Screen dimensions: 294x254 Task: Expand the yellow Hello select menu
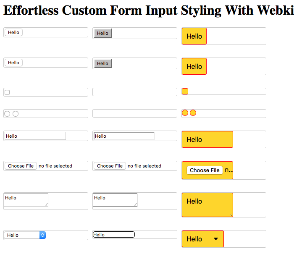[x=203, y=239]
